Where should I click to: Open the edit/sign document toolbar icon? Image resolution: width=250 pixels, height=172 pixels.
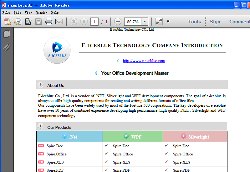click(x=28, y=22)
